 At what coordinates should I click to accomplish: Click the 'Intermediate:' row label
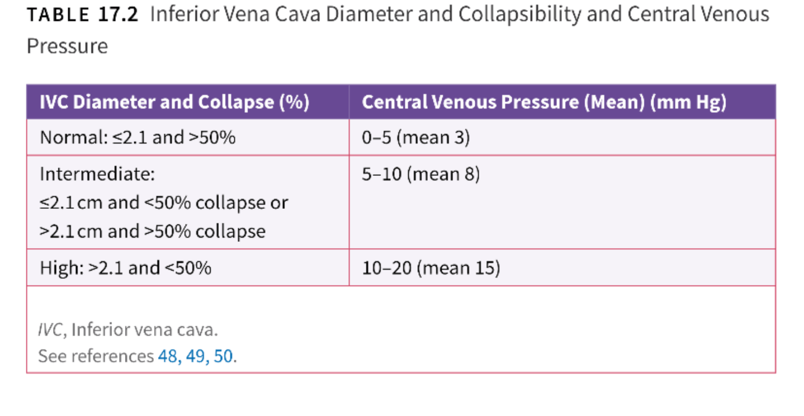pyautogui.click(x=97, y=174)
